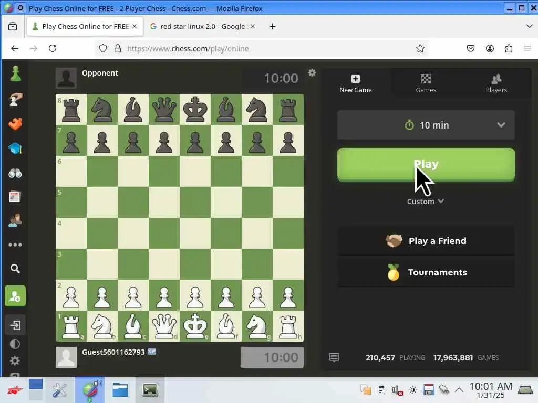Open the More three-dots sidebar menu
538x403 pixels.
point(15,245)
